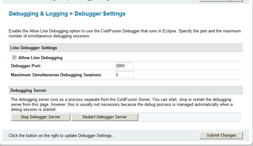Click the arrow separator in the heading
253x146 pixels.
click(x=71, y=14)
